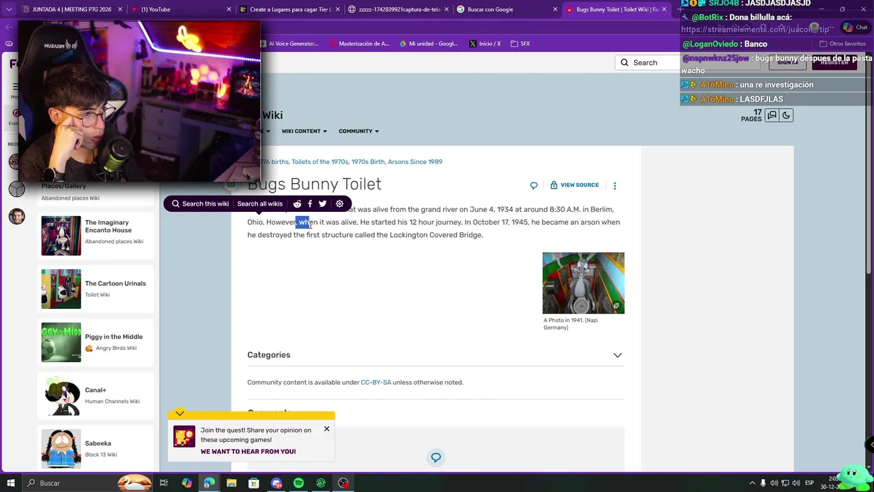
Task: Show hidden system tray icons chevron
Action: 752,483
